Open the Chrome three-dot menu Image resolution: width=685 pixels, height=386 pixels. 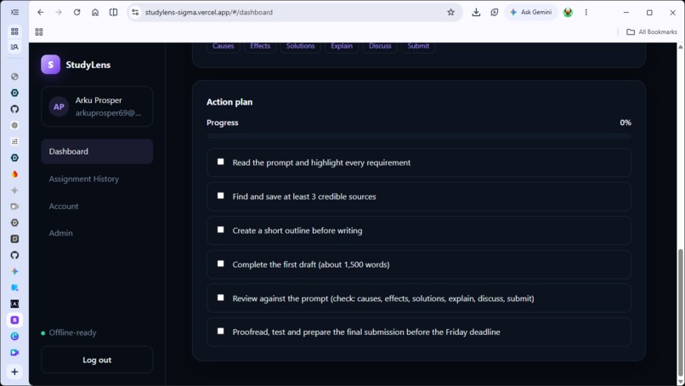[586, 12]
